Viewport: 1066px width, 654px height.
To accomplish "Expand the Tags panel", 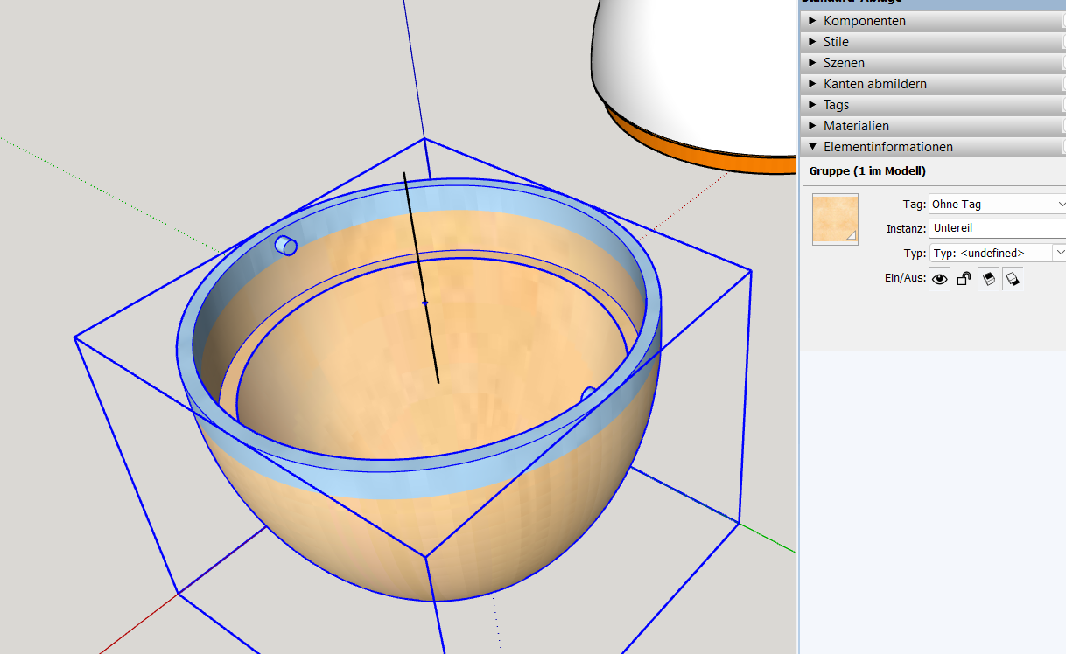I will tap(836, 105).
